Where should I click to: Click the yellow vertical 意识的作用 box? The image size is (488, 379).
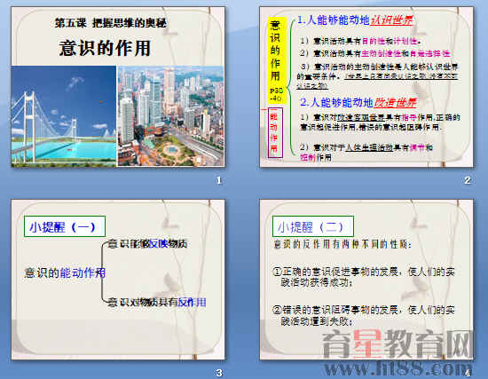pyautogui.click(x=276, y=60)
